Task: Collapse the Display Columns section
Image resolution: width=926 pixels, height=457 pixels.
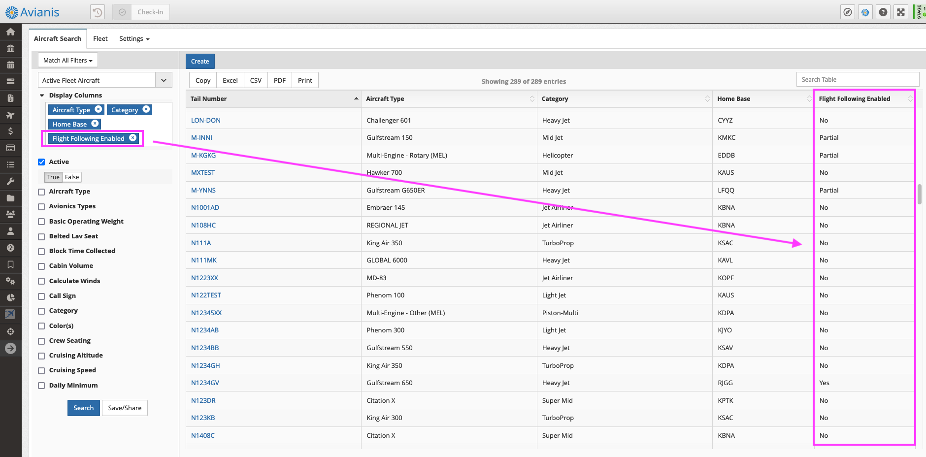Action: [42, 96]
